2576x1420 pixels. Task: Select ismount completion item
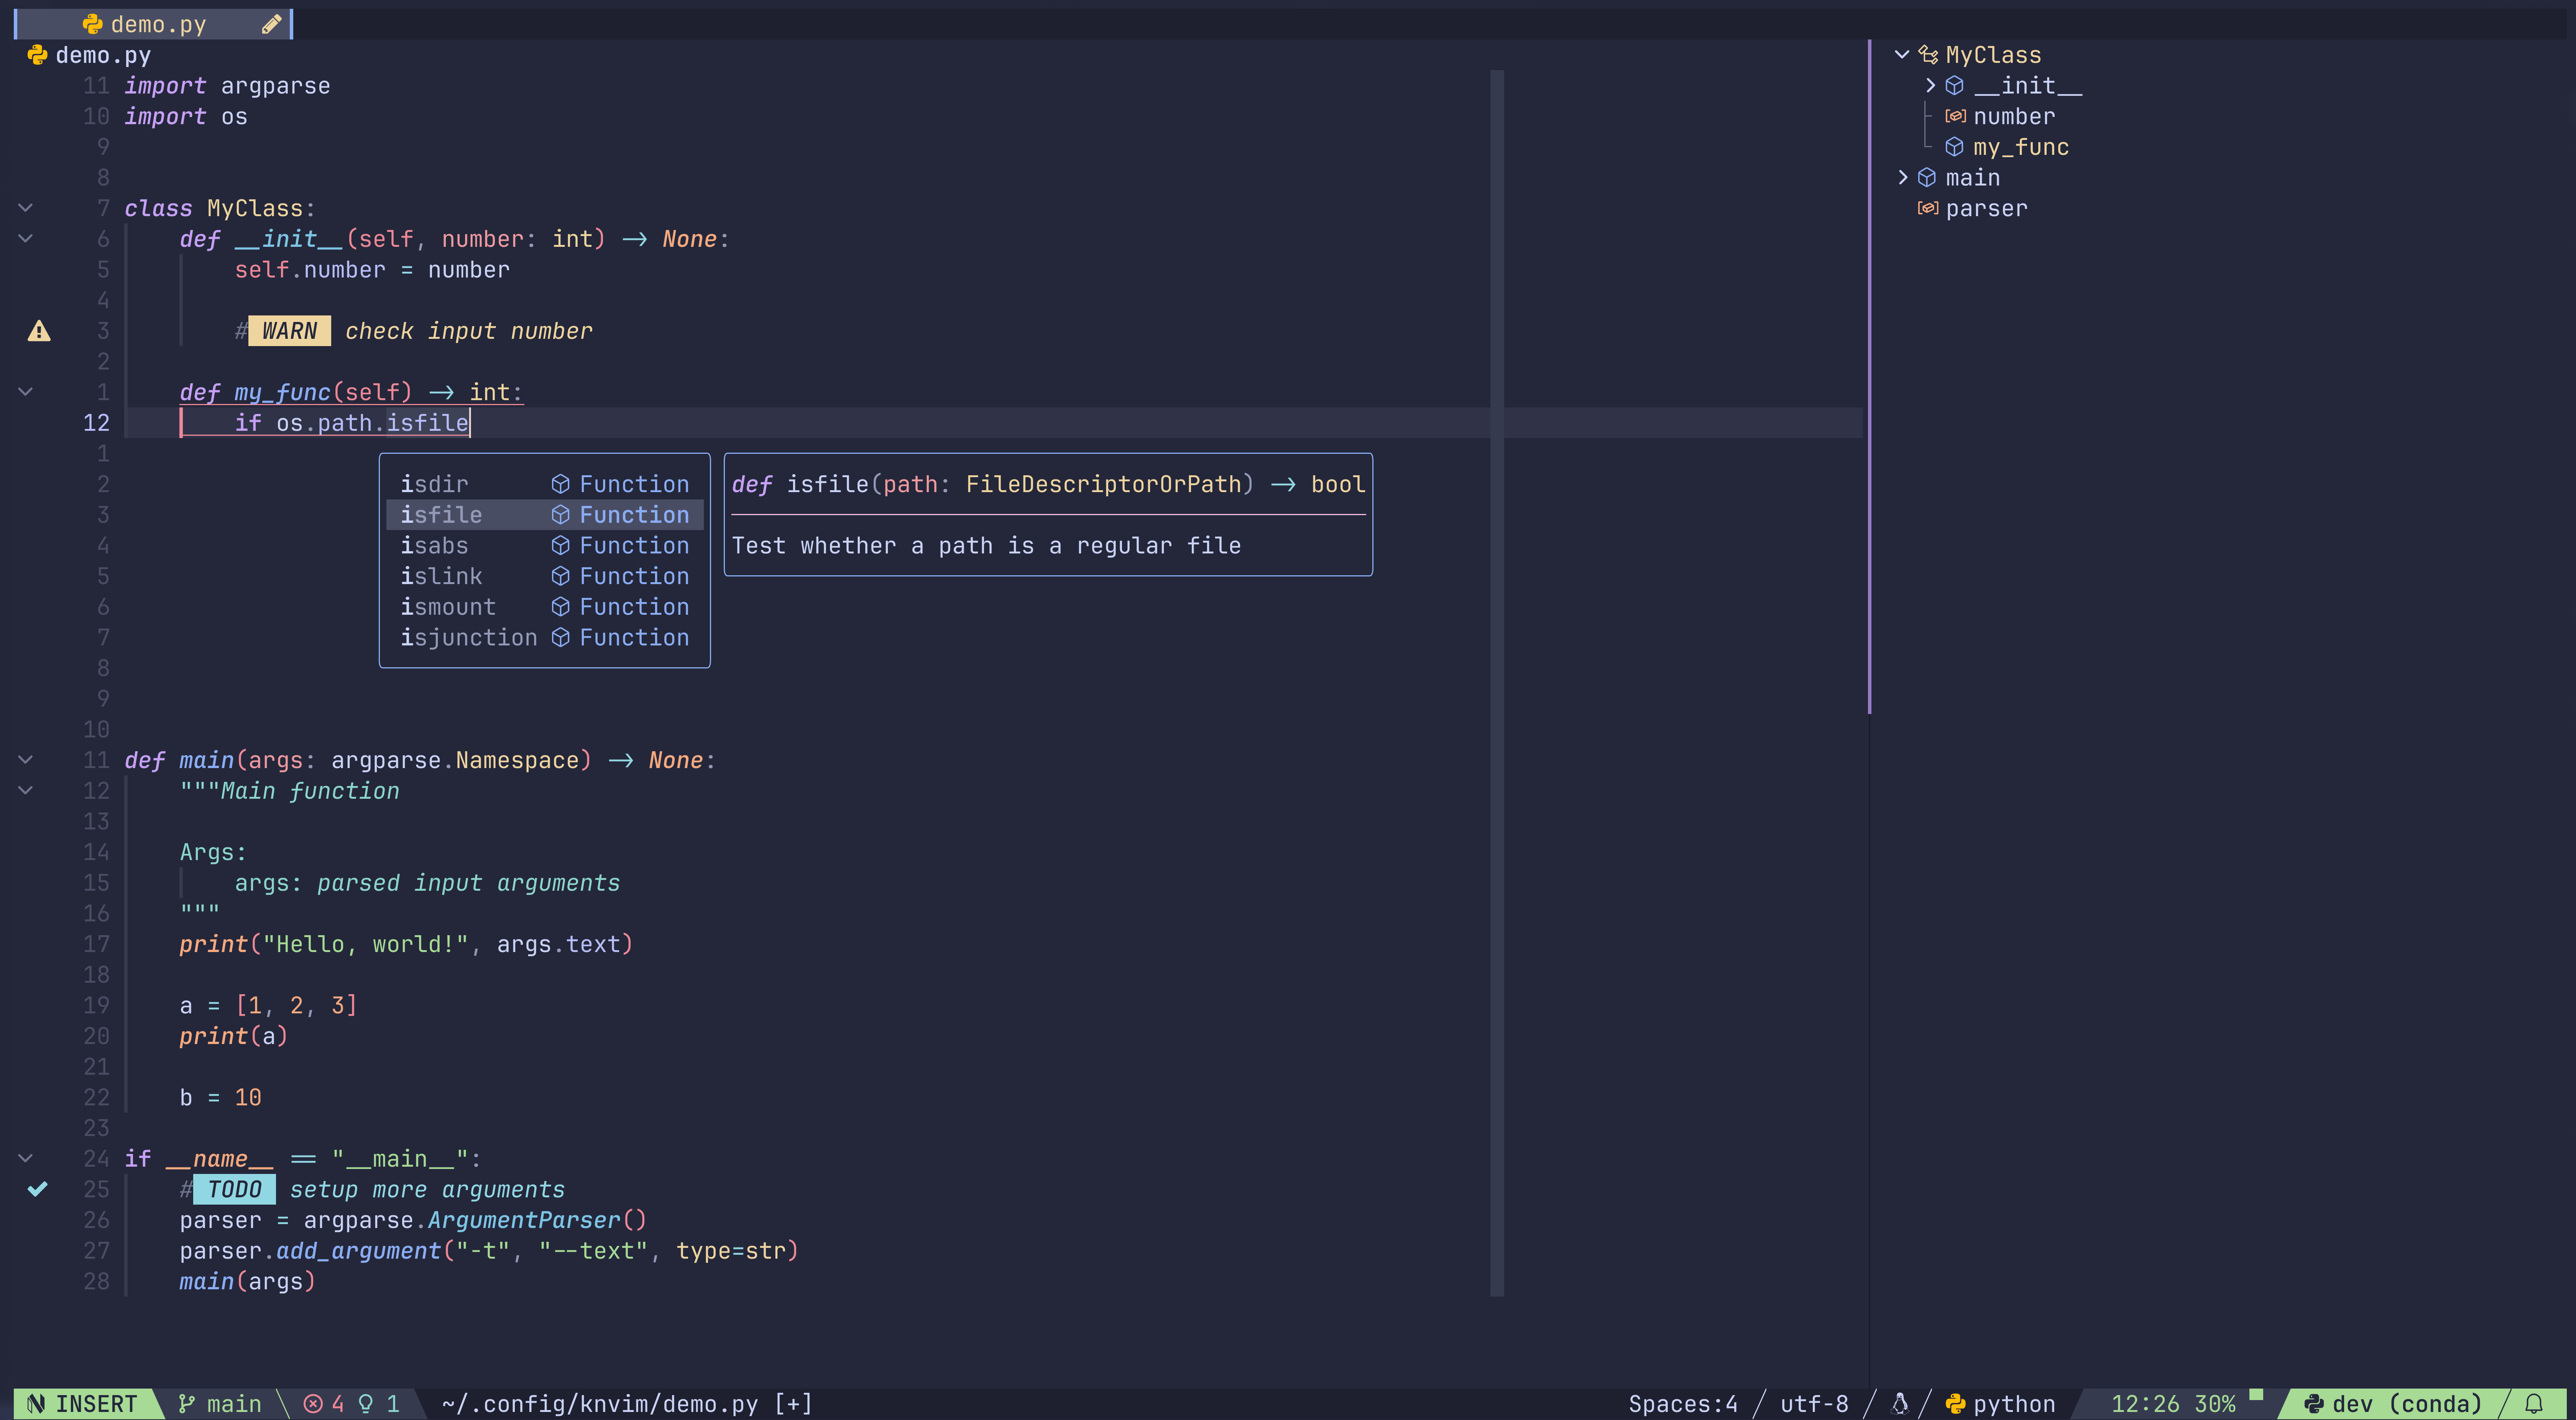pos(545,607)
